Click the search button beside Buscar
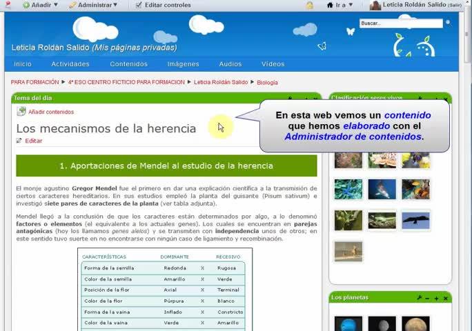The image size is (472, 331). coord(448,22)
